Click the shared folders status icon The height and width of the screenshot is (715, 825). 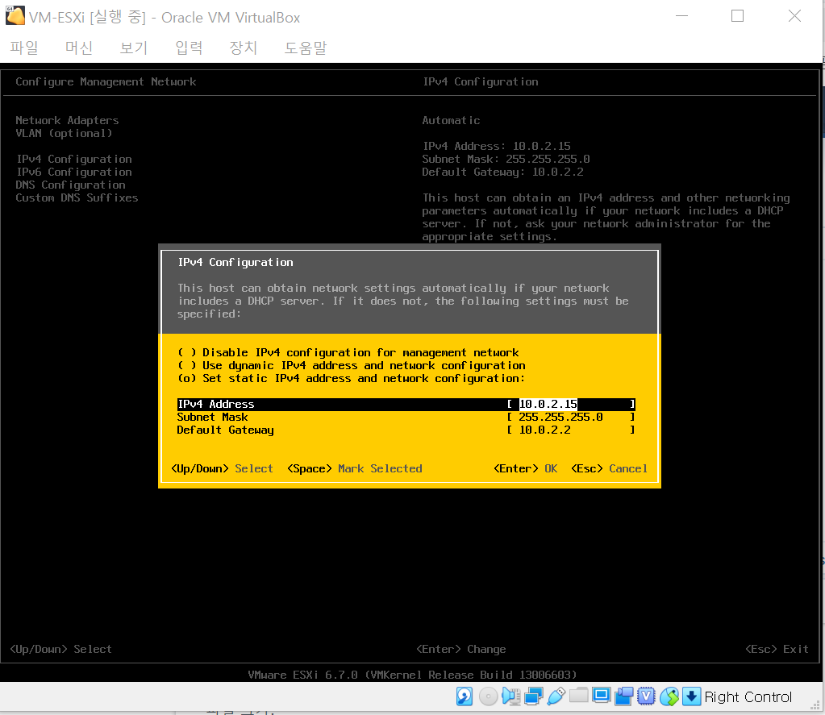579,695
